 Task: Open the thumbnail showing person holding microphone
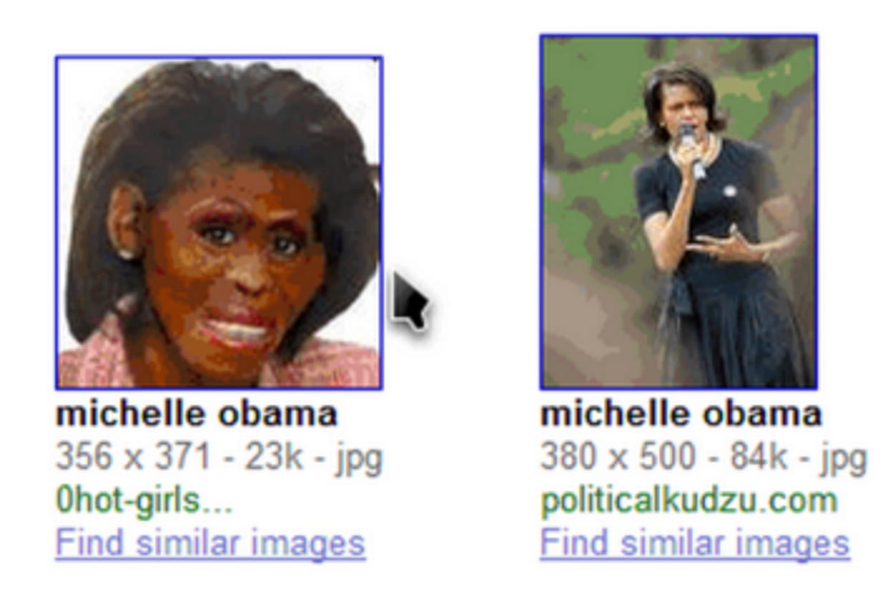[679, 212]
